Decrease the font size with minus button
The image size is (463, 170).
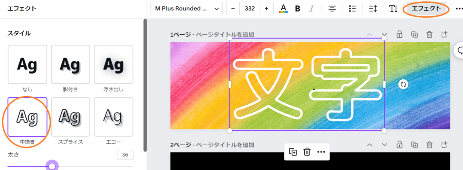pyautogui.click(x=233, y=9)
